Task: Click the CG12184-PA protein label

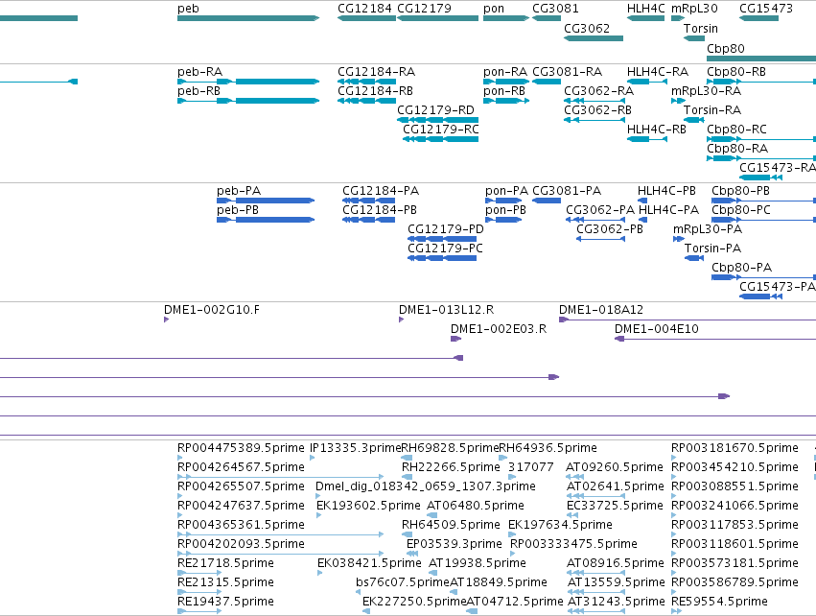Action: (x=381, y=191)
